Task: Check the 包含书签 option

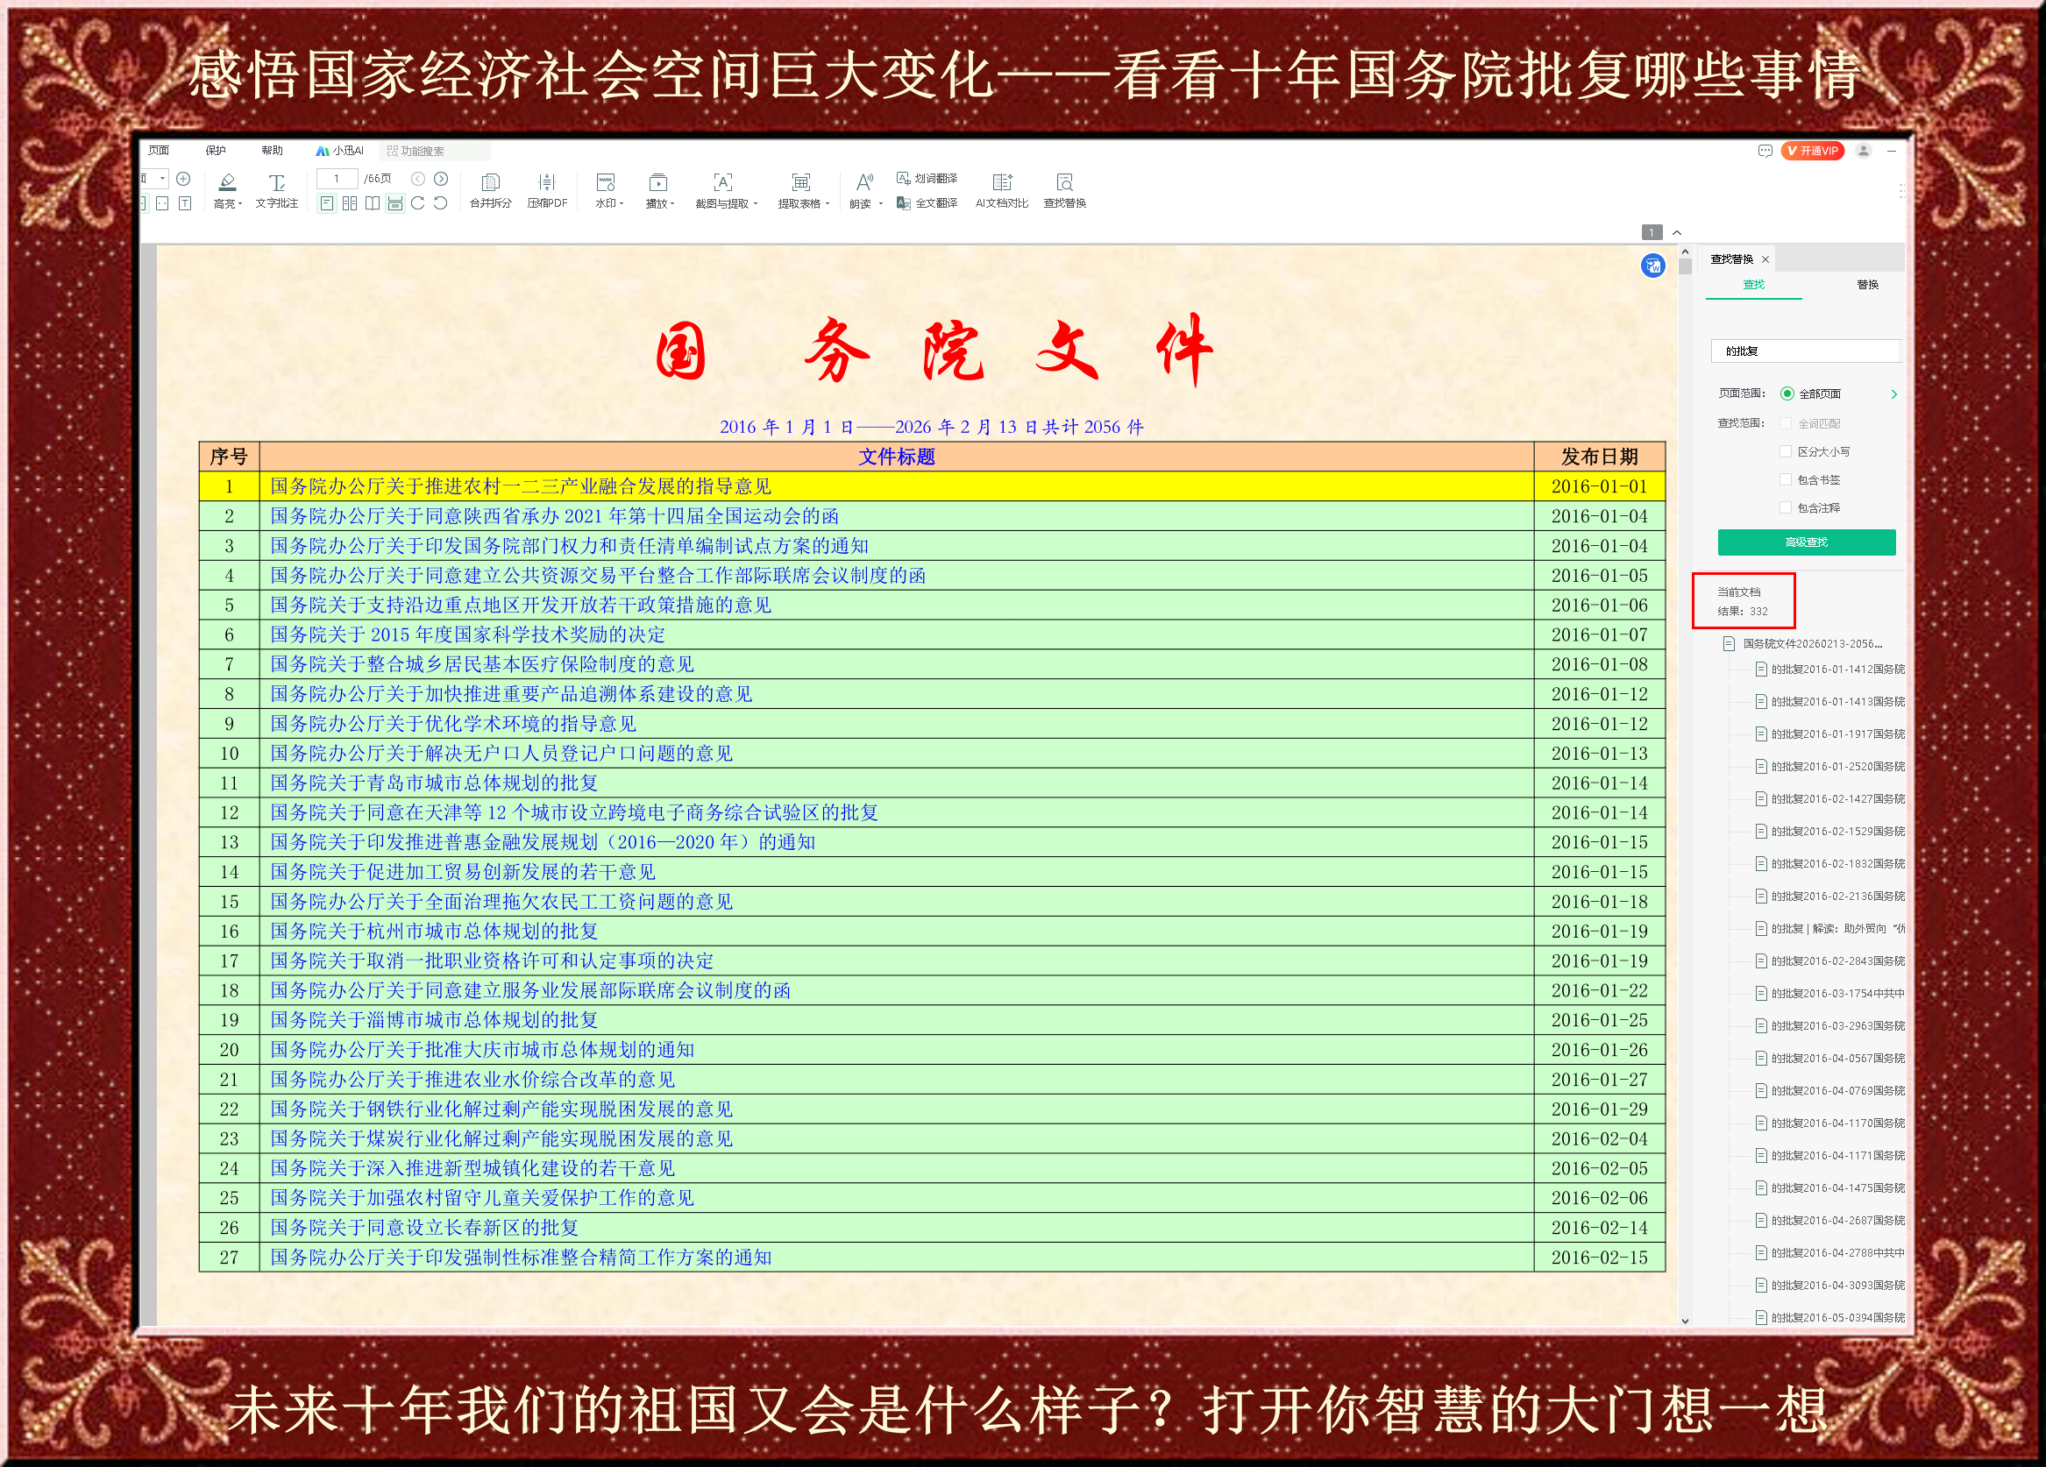Action: tap(1786, 479)
